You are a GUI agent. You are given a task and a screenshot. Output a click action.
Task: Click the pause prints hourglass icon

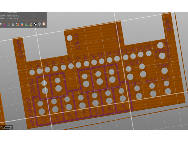(26, 24)
